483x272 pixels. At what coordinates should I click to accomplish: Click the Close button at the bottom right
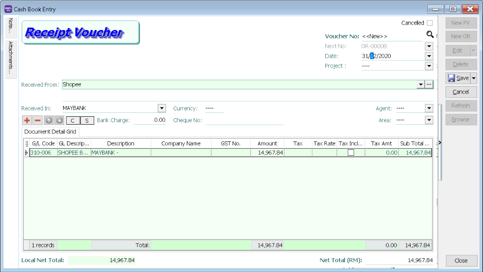pyautogui.click(x=461, y=261)
